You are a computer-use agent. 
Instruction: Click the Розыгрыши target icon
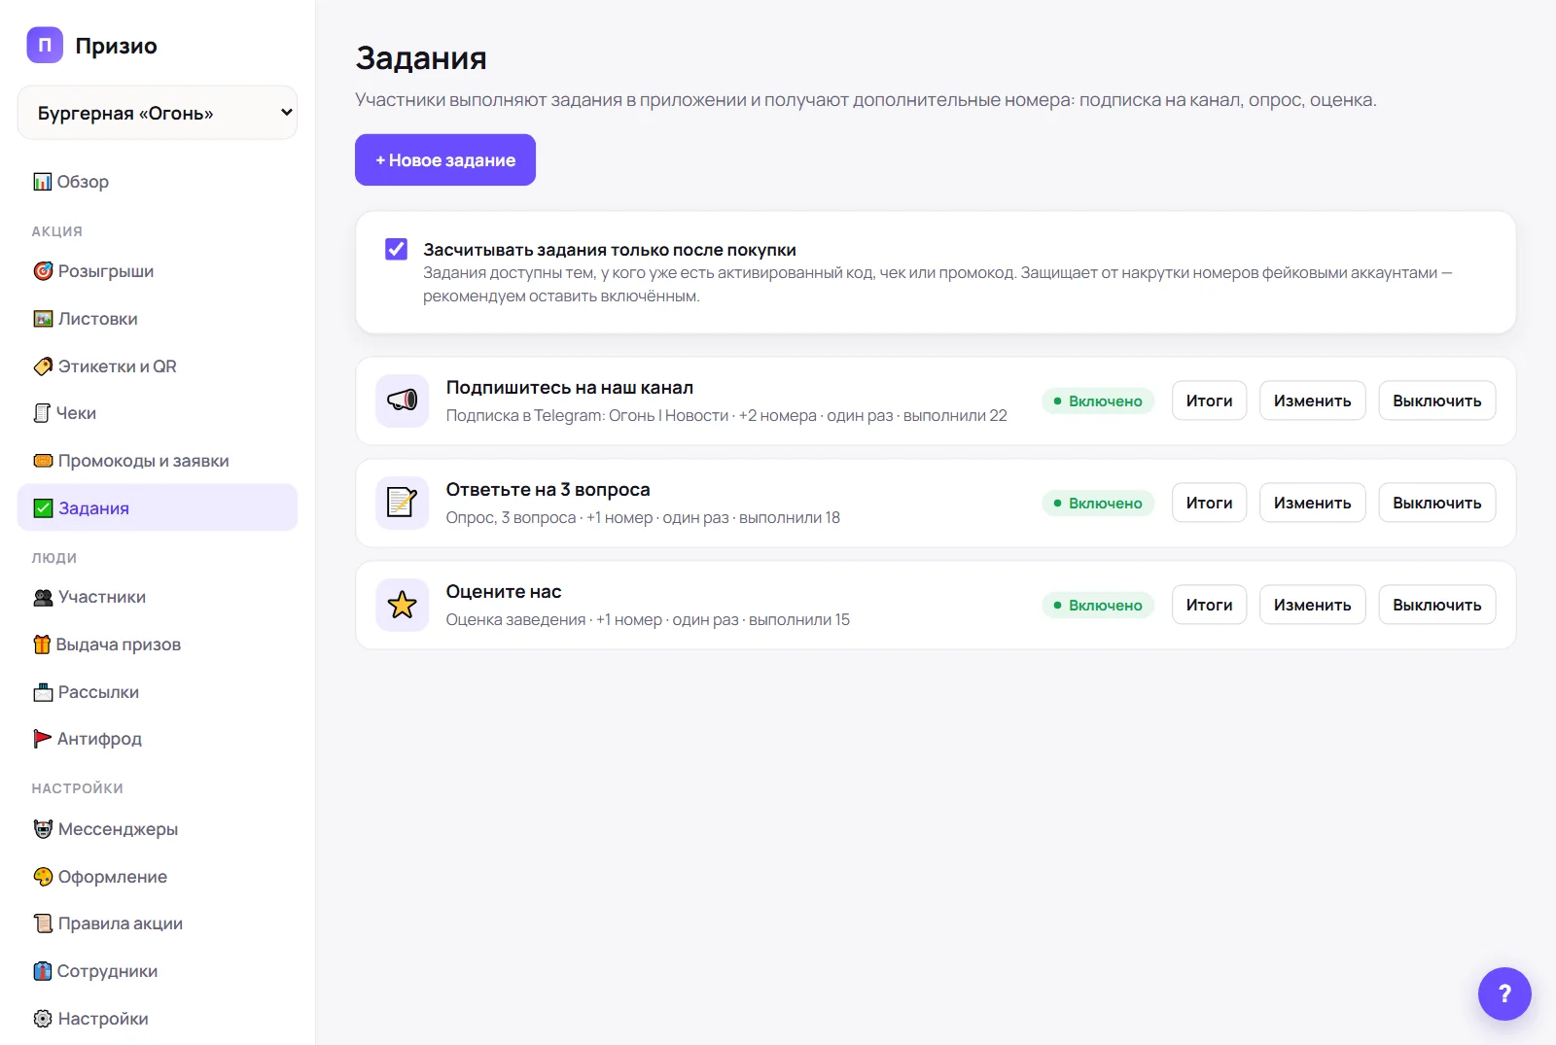click(x=43, y=271)
